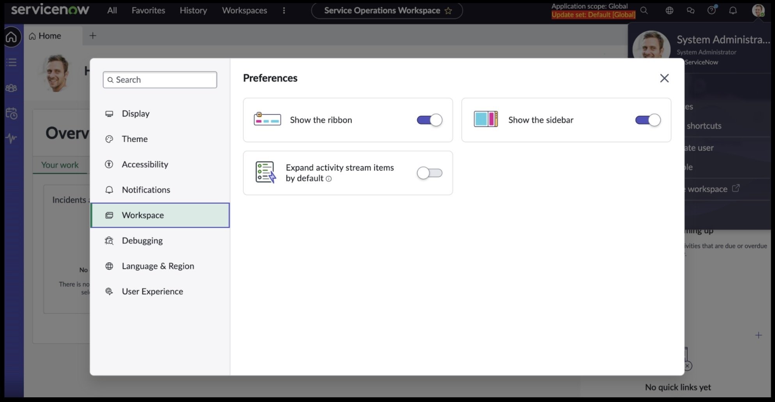The width and height of the screenshot is (775, 402).
Task: Turn off the Show the sidebar toggle
Action: point(648,120)
